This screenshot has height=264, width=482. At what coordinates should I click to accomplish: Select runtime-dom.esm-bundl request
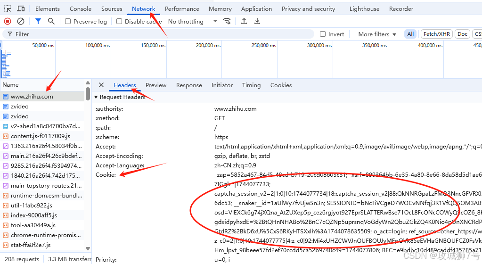pyautogui.click(x=42, y=195)
